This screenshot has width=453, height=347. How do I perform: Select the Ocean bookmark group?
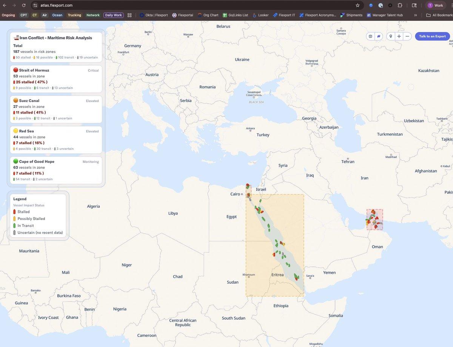(57, 15)
